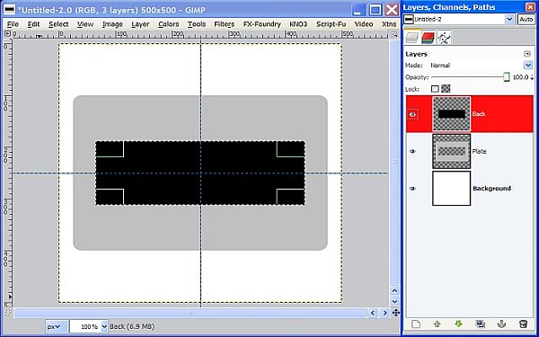
Task: Create a new layer
Action: click(416, 324)
